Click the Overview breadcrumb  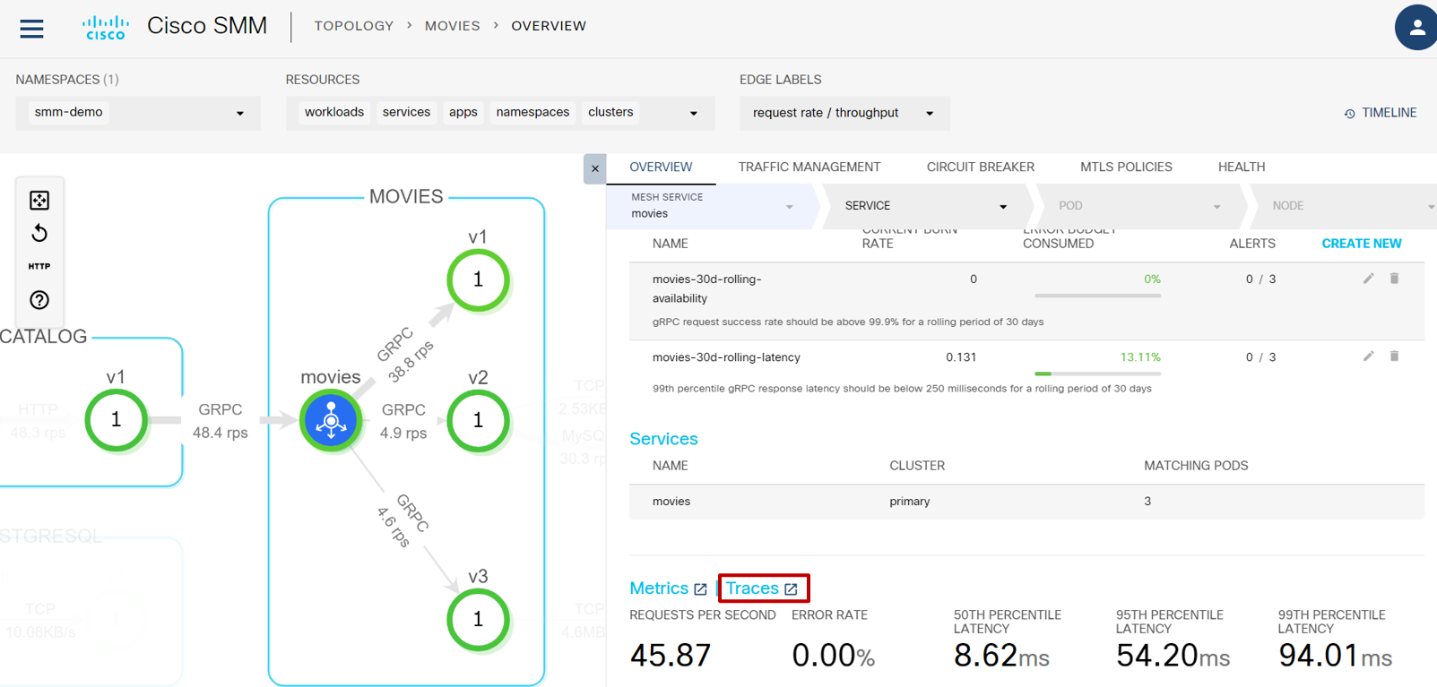coord(549,26)
